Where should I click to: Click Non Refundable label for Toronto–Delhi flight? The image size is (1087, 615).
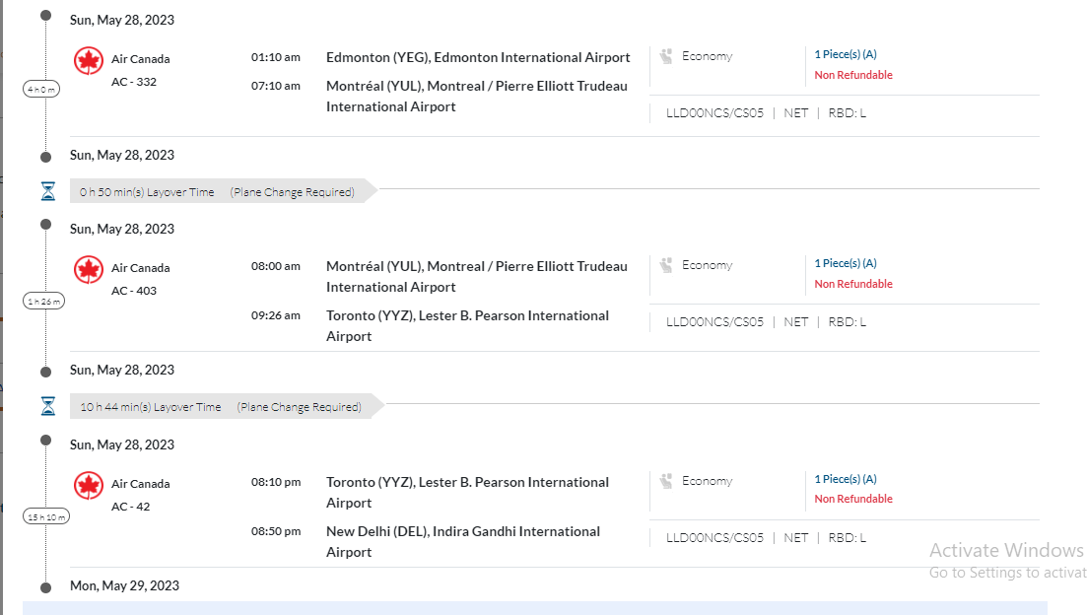852,499
